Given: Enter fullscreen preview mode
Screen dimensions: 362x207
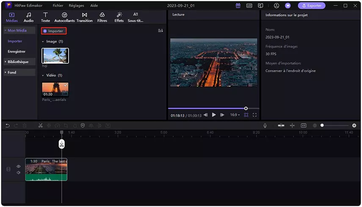Looking at the screenshot, I should [254, 115].
